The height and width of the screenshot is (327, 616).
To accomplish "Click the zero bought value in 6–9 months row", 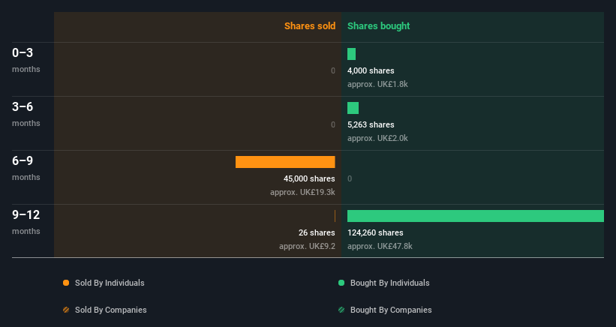I will [x=350, y=178].
